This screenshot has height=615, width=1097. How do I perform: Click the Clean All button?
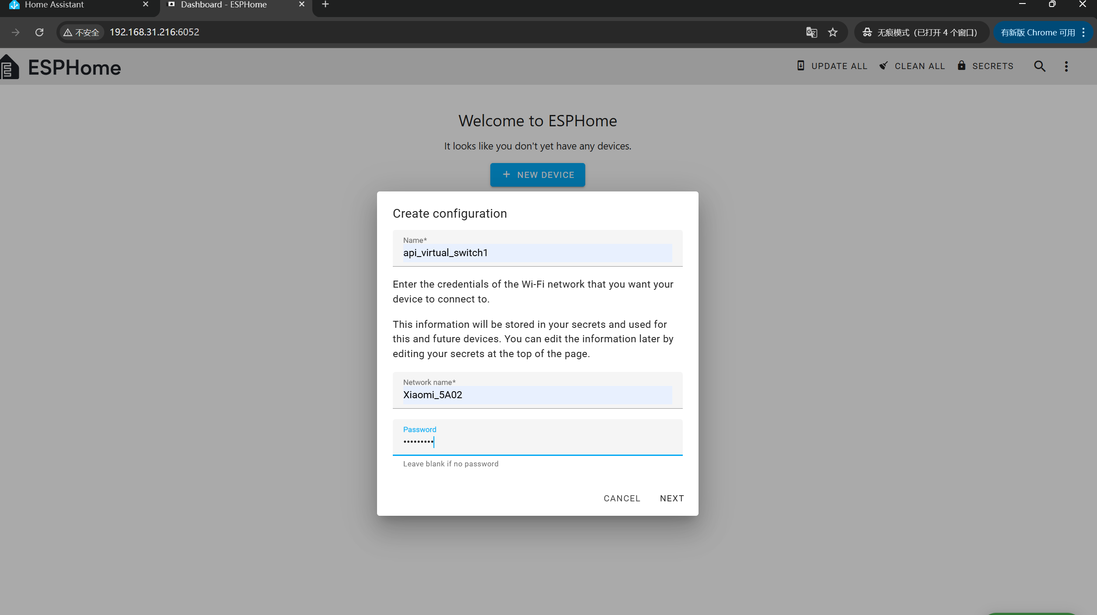pos(912,66)
